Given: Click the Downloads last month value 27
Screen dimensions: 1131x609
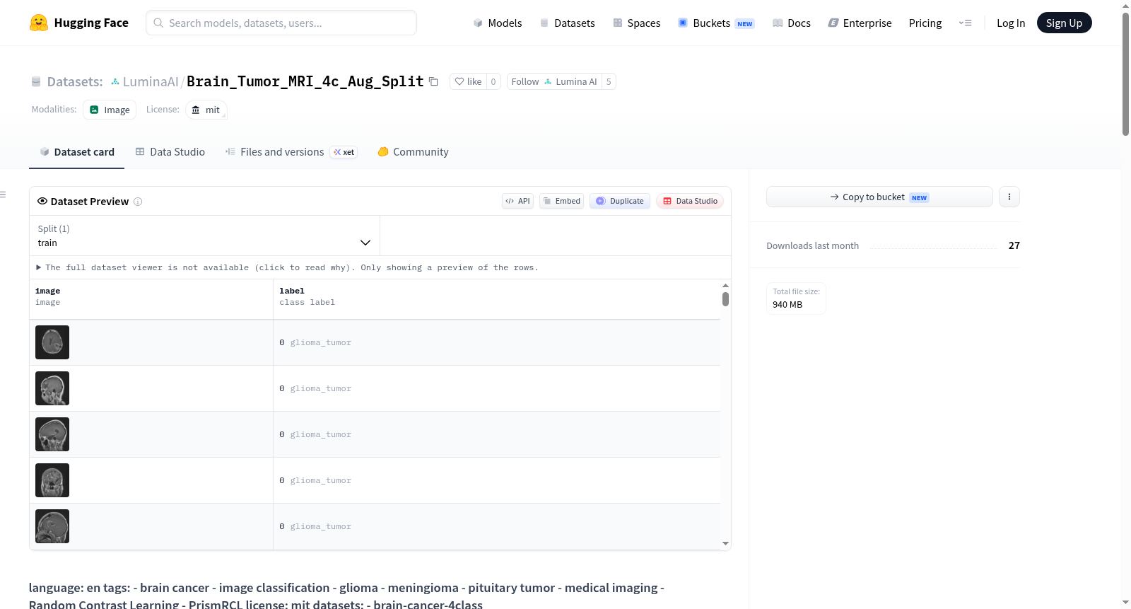Looking at the screenshot, I should point(1014,245).
